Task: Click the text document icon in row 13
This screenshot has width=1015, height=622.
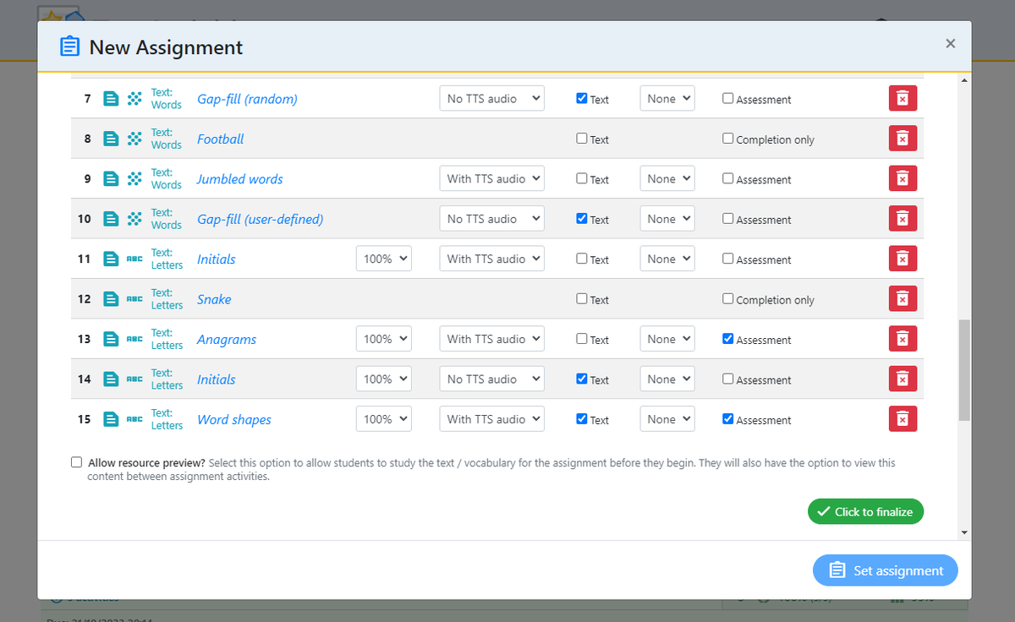Action: 111,339
